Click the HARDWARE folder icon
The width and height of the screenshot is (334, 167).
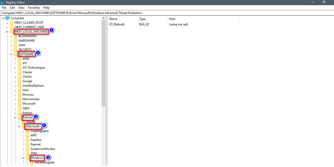[15, 40]
